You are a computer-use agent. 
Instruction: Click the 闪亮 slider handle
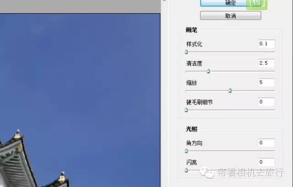(x=186, y=170)
